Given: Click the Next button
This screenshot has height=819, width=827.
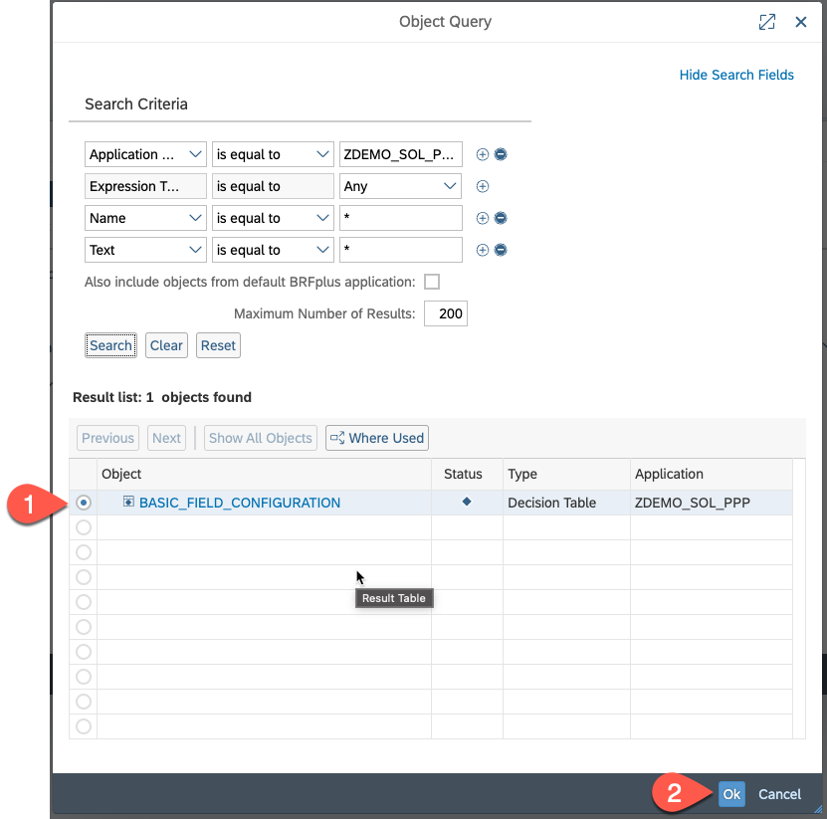Looking at the screenshot, I should click(x=166, y=438).
